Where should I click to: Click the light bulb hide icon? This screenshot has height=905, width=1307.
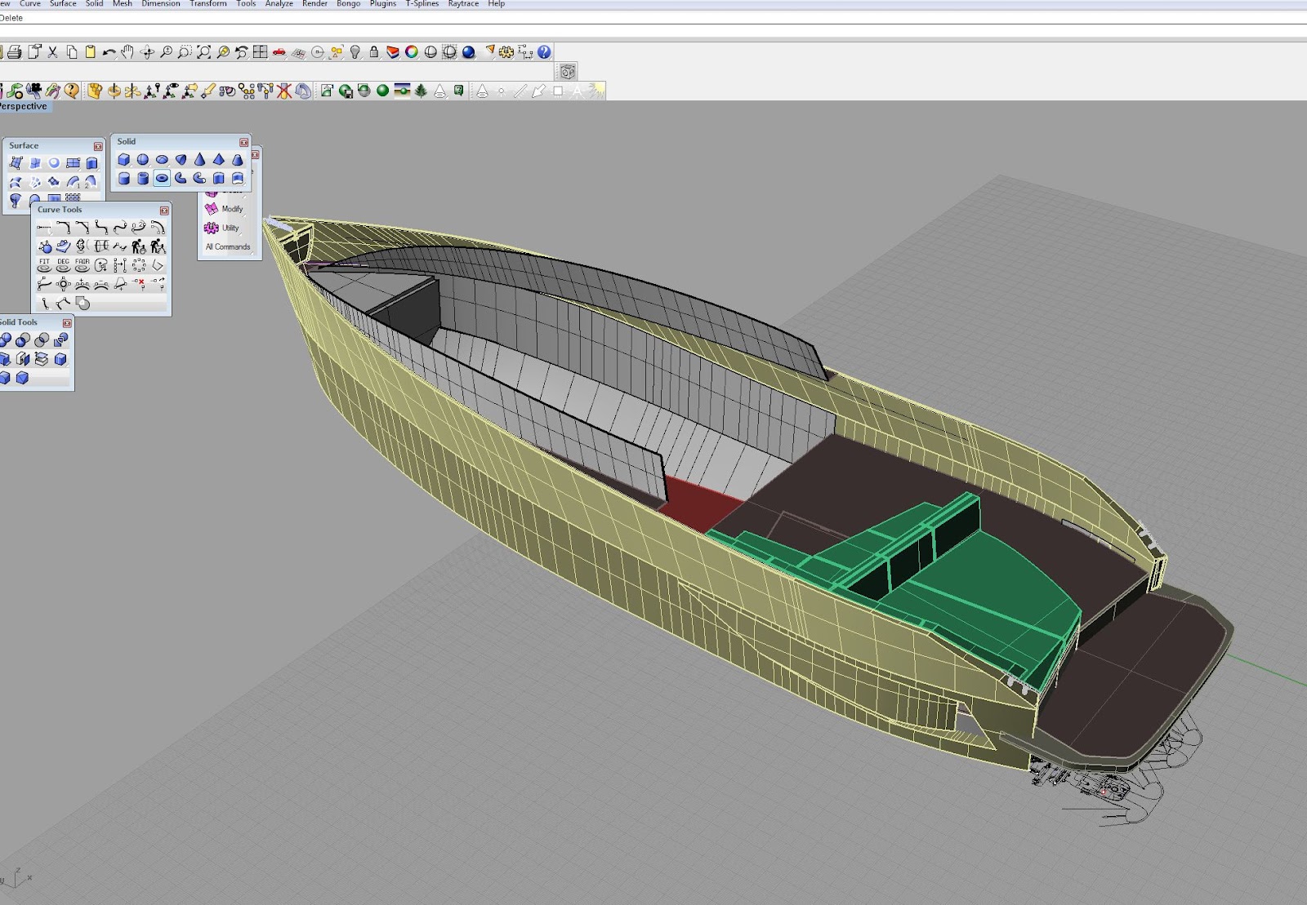tap(355, 52)
